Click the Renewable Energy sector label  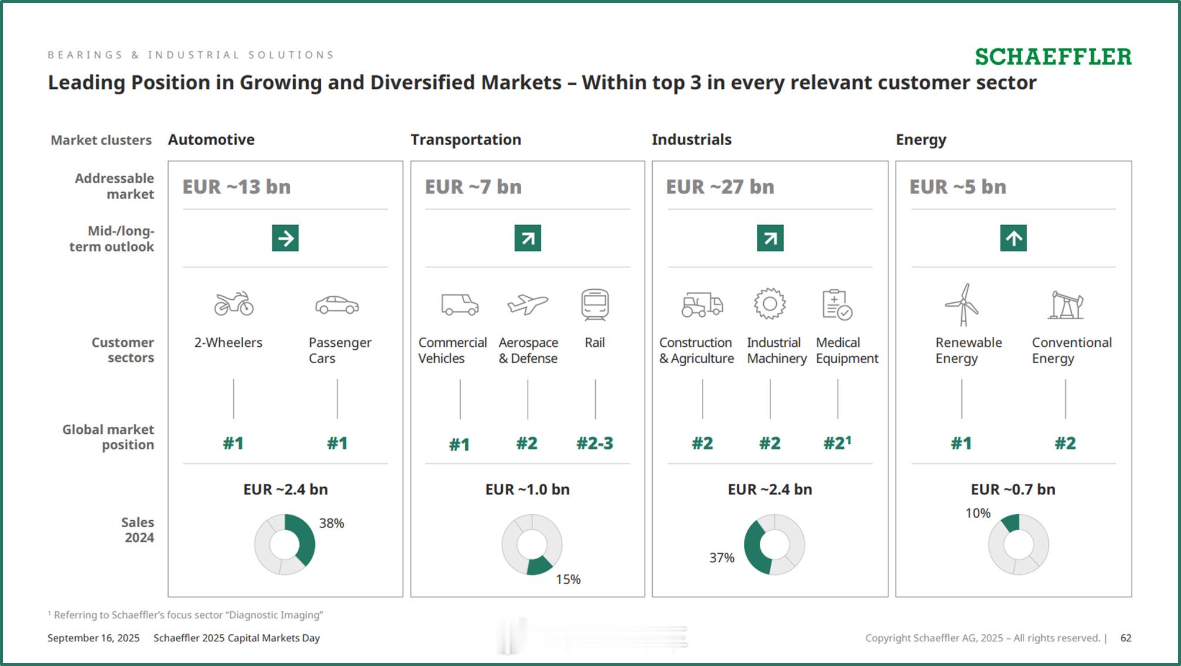coord(968,350)
